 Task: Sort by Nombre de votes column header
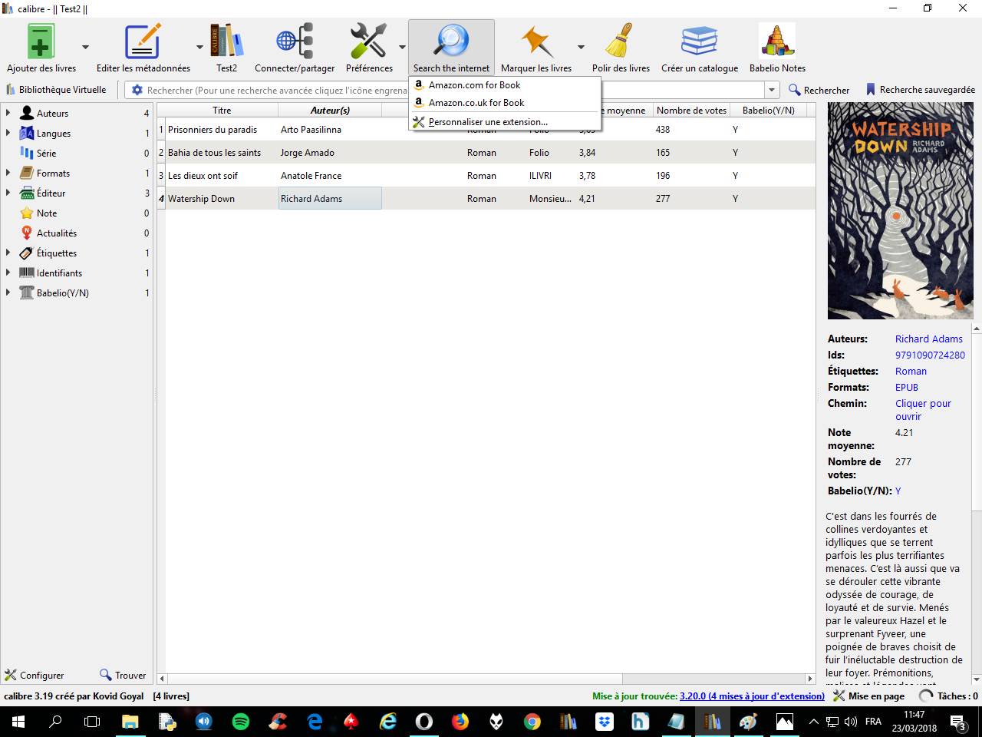(x=691, y=111)
